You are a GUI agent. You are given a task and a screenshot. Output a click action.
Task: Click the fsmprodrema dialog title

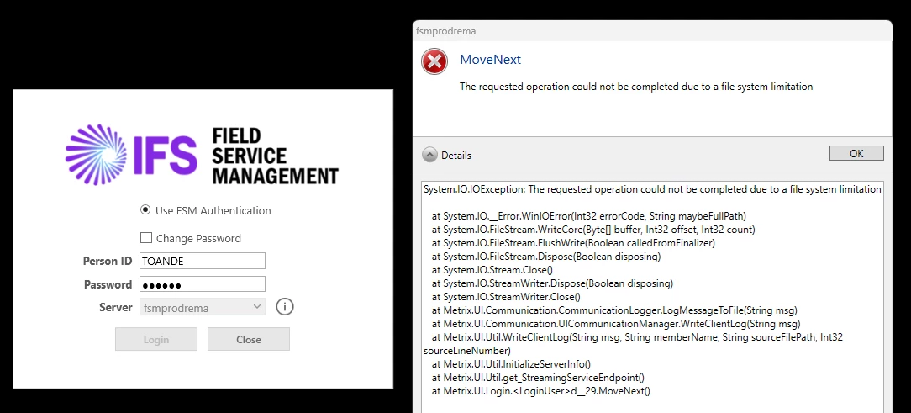446,31
